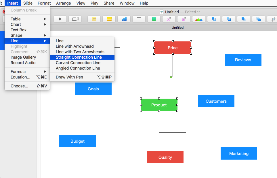277x178 pixels.
Task: Select Curved Connection Line
Action: click(82, 63)
